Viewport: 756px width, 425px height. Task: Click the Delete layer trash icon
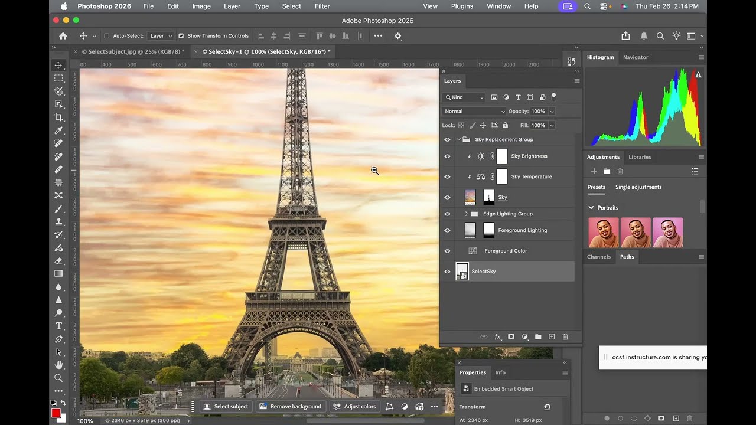click(x=565, y=336)
